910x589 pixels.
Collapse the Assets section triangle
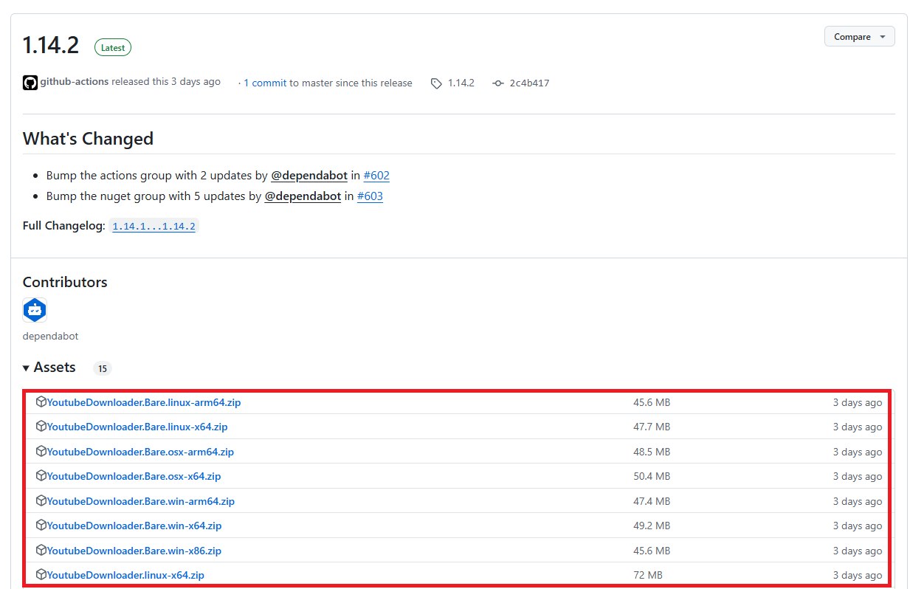(27, 368)
